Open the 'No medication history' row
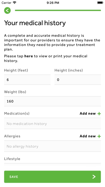 [52, 124]
